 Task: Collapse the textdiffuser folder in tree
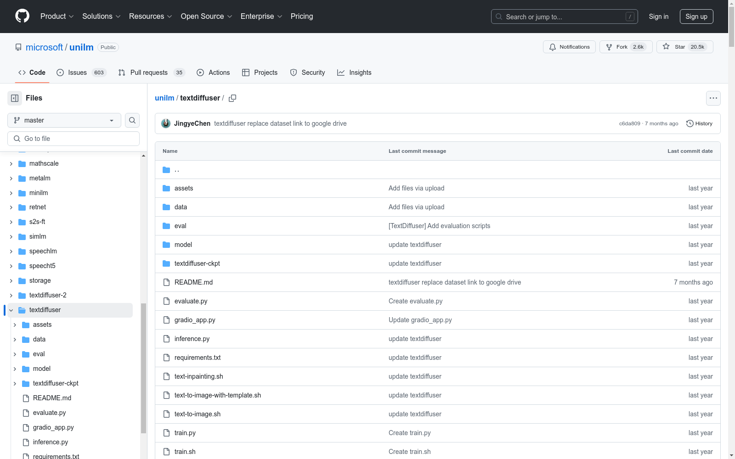(11, 310)
